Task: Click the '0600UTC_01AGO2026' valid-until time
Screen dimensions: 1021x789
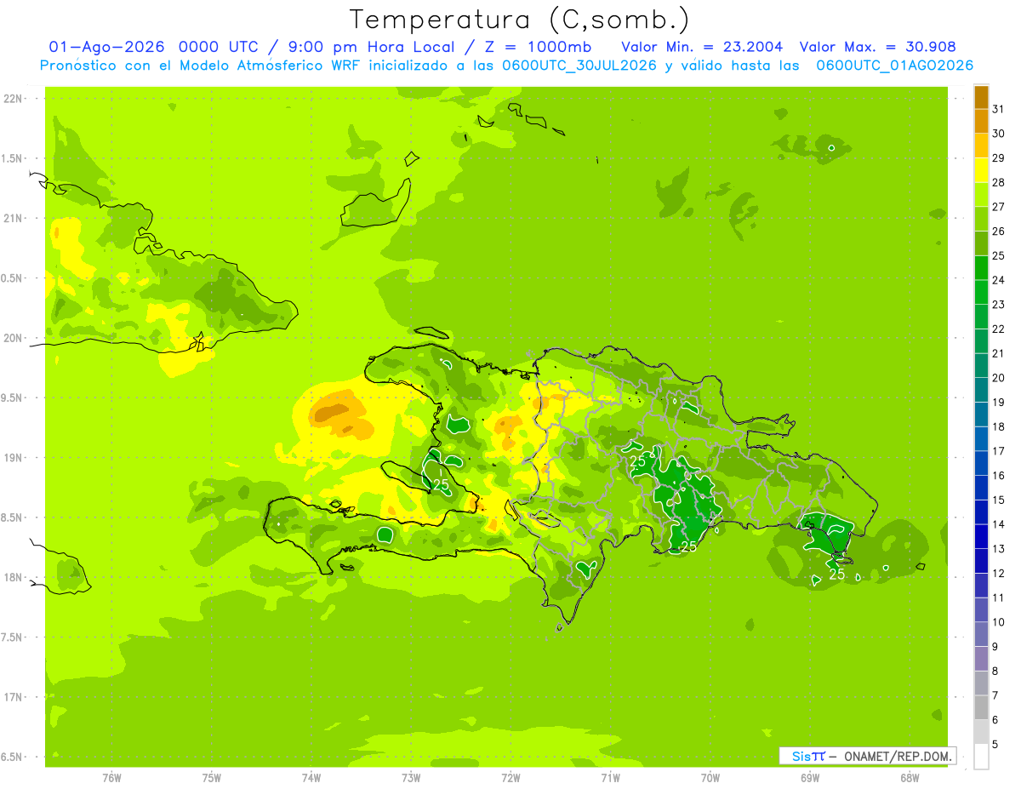Action: (x=894, y=66)
